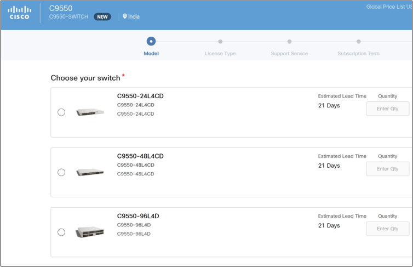413x267 pixels.
Task: Go to the License Type step
Action: pos(220,54)
